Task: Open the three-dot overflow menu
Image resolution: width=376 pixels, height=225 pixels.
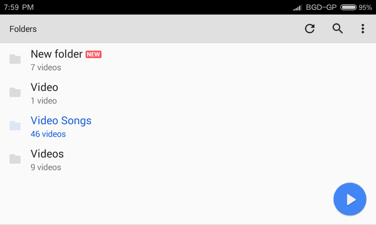Action: click(362, 29)
